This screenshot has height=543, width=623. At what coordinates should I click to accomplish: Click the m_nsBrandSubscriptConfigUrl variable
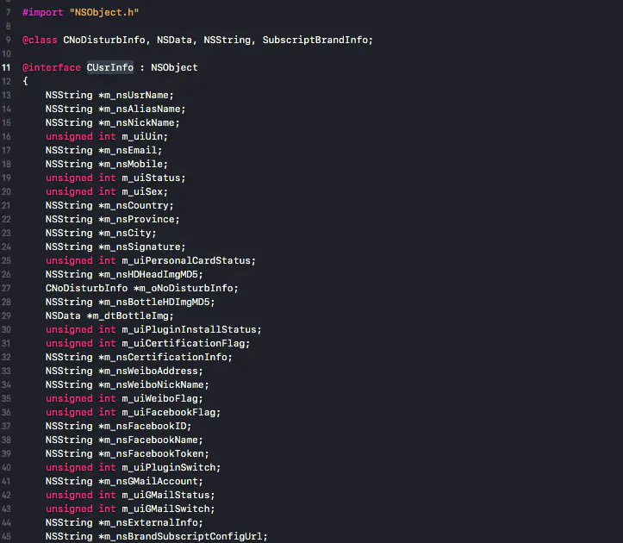click(x=184, y=536)
